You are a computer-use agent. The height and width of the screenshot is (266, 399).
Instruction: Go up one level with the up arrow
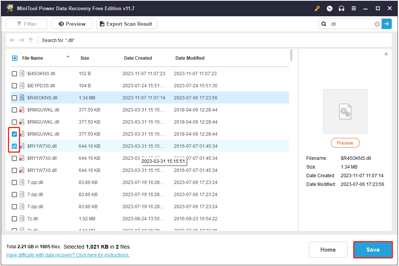[31, 40]
